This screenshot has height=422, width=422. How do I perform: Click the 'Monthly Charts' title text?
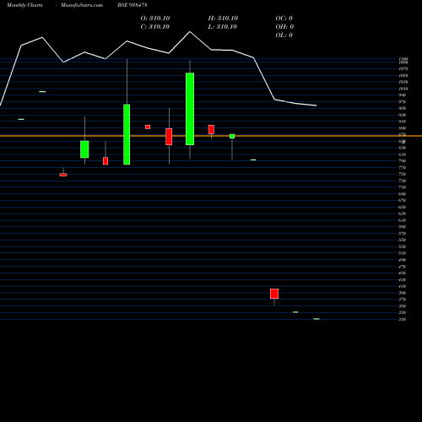point(24,5)
